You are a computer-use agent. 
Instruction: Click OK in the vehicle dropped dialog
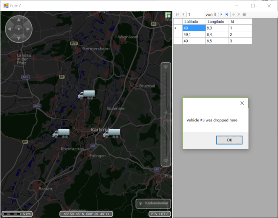(229, 140)
